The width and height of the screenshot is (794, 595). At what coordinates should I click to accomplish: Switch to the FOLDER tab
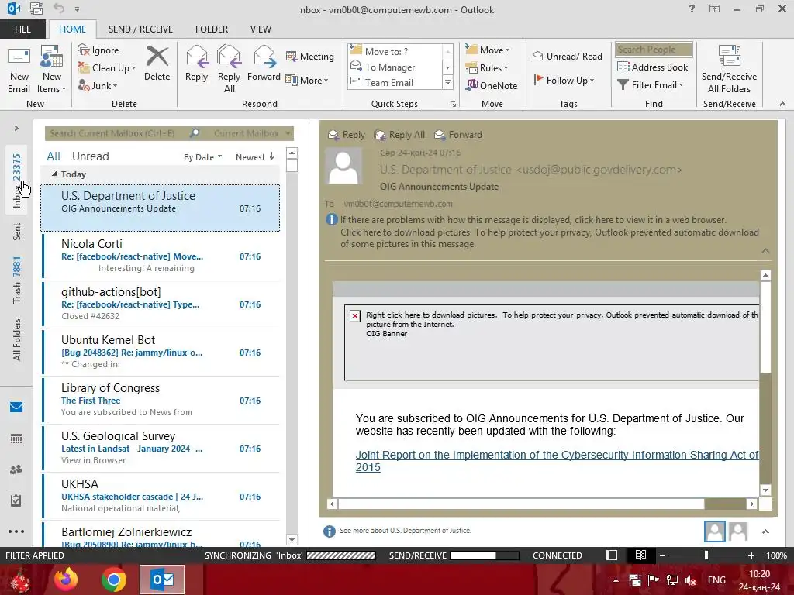tap(212, 29)
